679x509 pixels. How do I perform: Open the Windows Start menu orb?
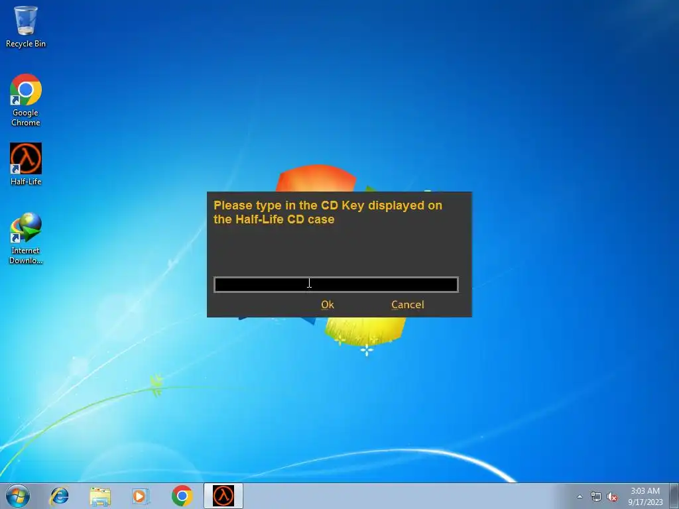pyautogui.click(x=18, y=496)
